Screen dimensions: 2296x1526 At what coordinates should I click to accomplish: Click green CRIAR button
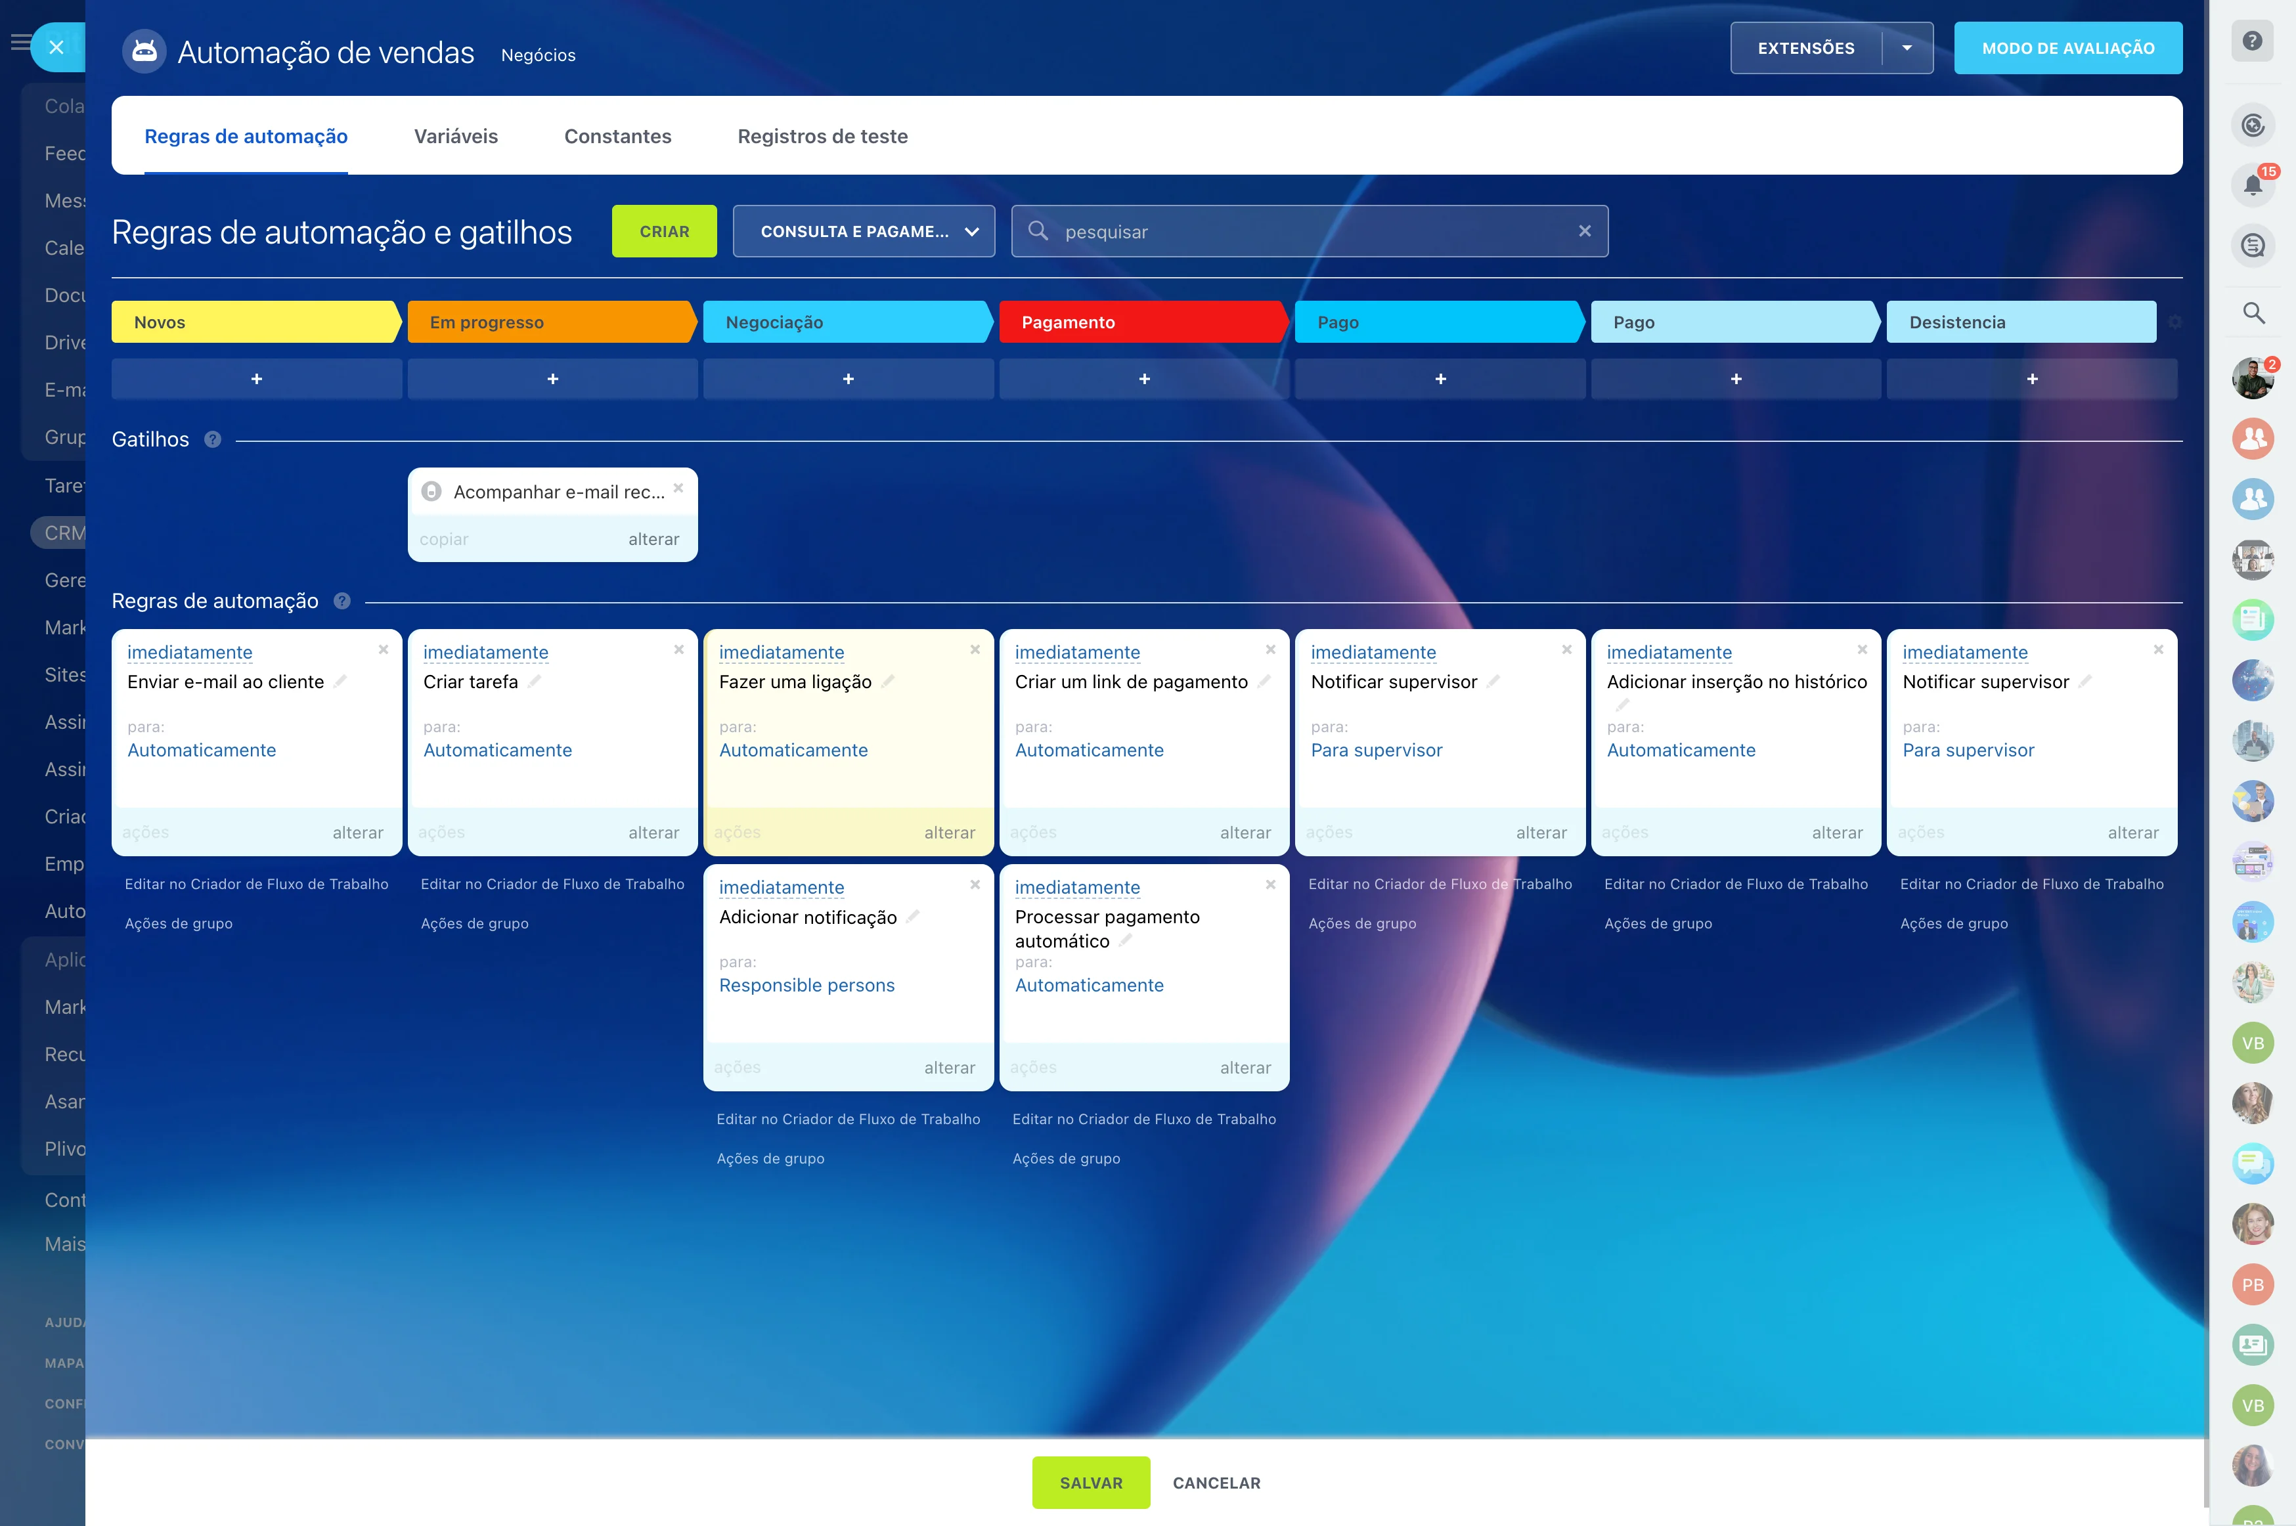click(664, 232)
